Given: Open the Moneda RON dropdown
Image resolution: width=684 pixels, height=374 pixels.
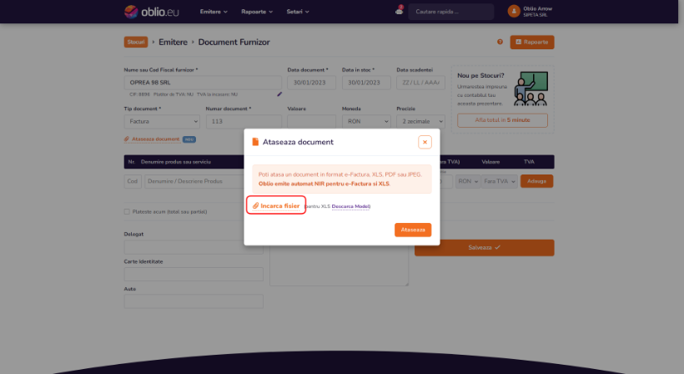Looking at the screenshot, I should [x=366, y=121].
